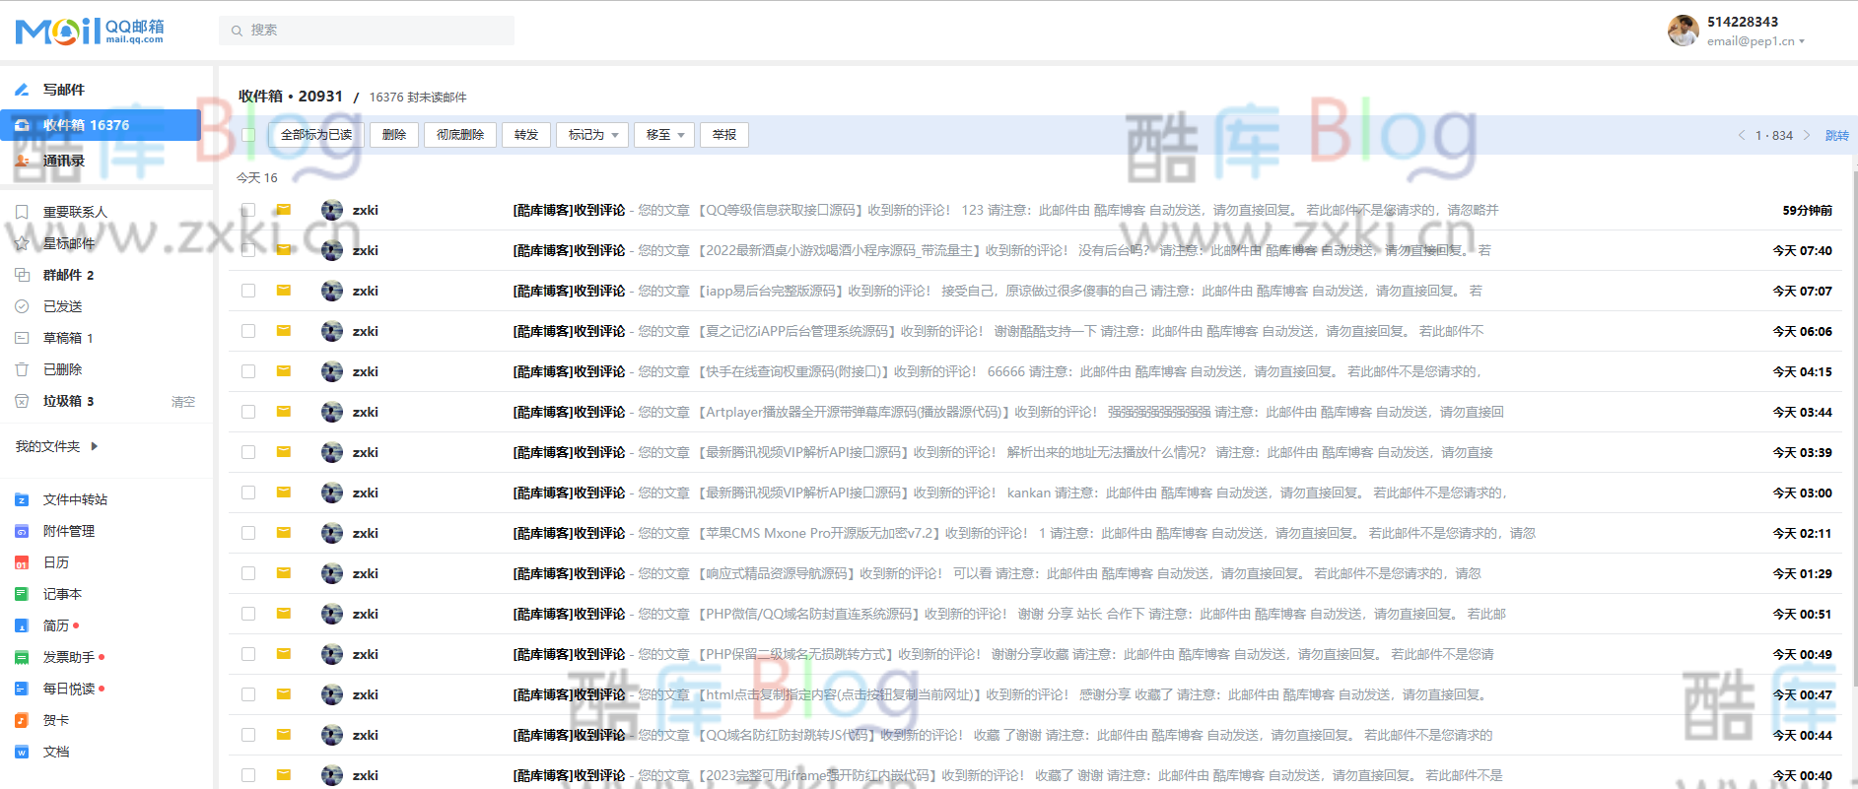1858x789 pixels.
Task: Click the calendar icon
Action: tap(22, 562)
